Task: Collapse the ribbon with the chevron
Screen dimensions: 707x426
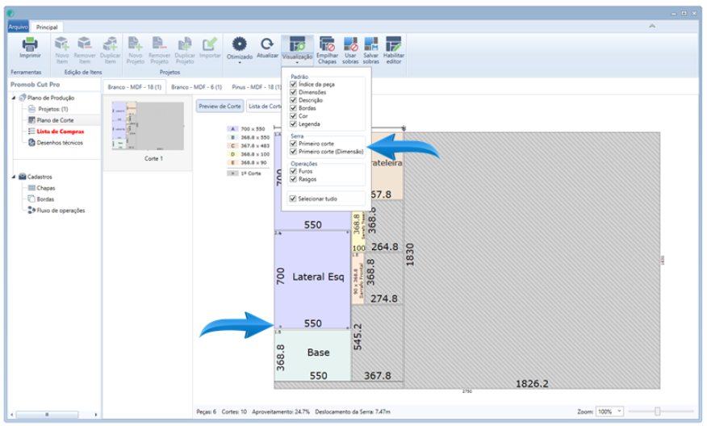Action: pos(652,26)
